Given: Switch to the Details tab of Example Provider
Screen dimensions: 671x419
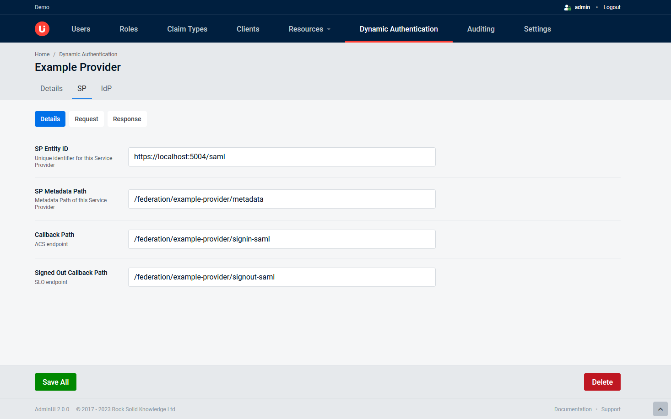Looking at the screenshot, I should (x=51, y=88).
